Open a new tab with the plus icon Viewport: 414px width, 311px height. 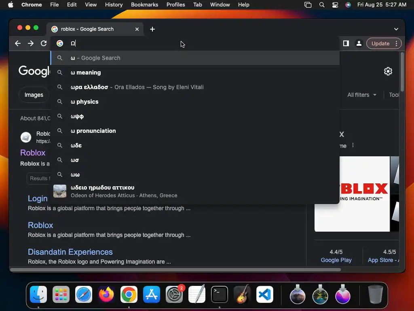[x=152, y=29]
